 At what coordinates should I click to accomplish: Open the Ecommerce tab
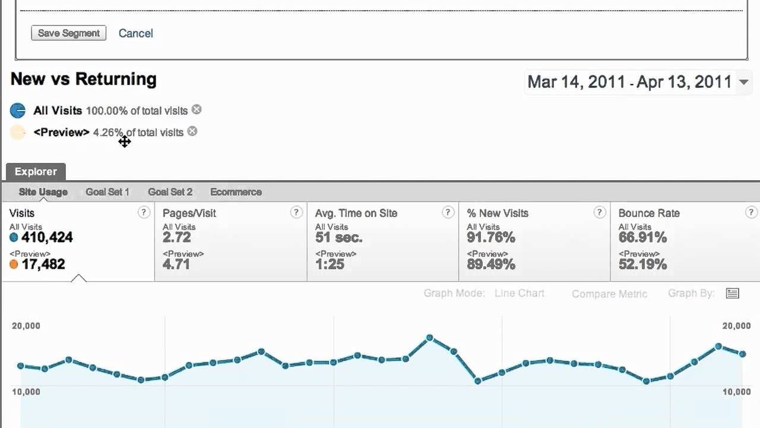pos(236,192)
